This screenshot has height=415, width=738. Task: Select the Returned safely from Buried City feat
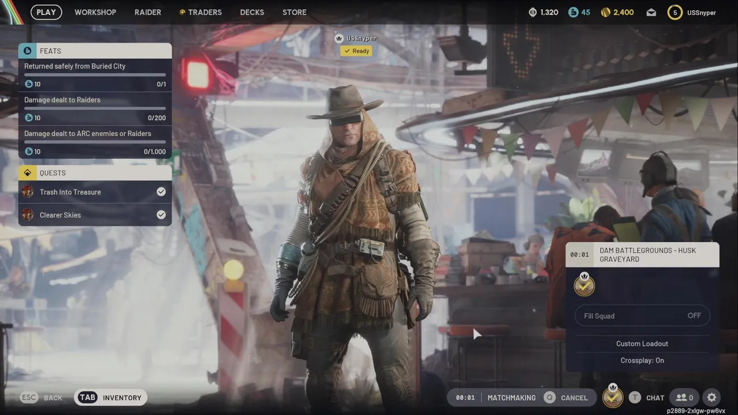tap(95, 75)
